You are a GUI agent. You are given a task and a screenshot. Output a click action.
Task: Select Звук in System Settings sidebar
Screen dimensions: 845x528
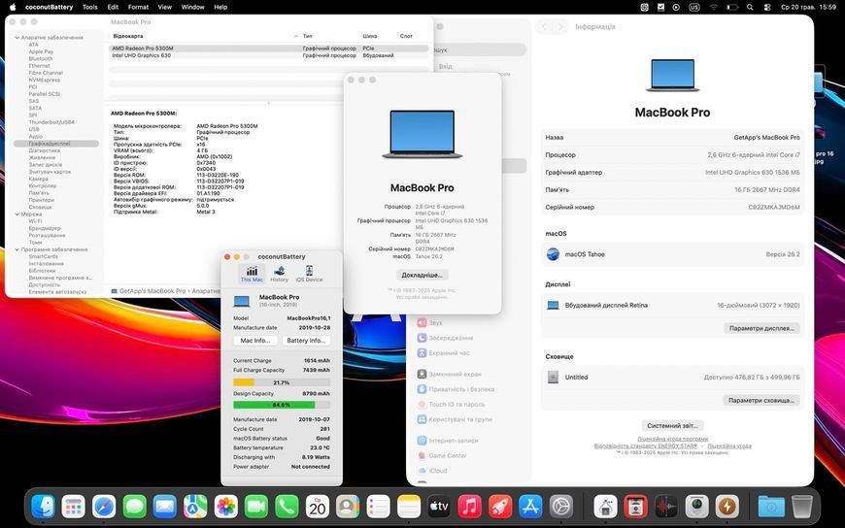[x=429, y=323]
